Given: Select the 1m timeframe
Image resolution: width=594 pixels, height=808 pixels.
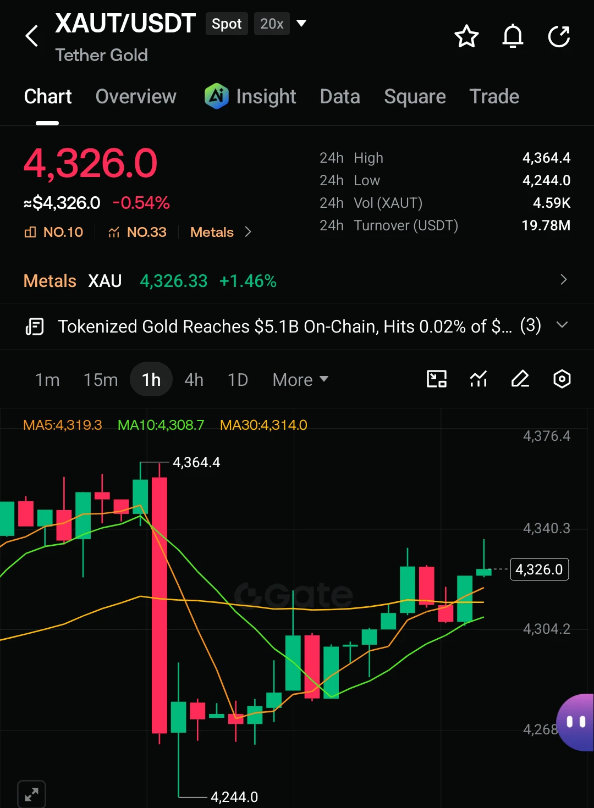Looking at the screenshot, I should tap(47, 380).
